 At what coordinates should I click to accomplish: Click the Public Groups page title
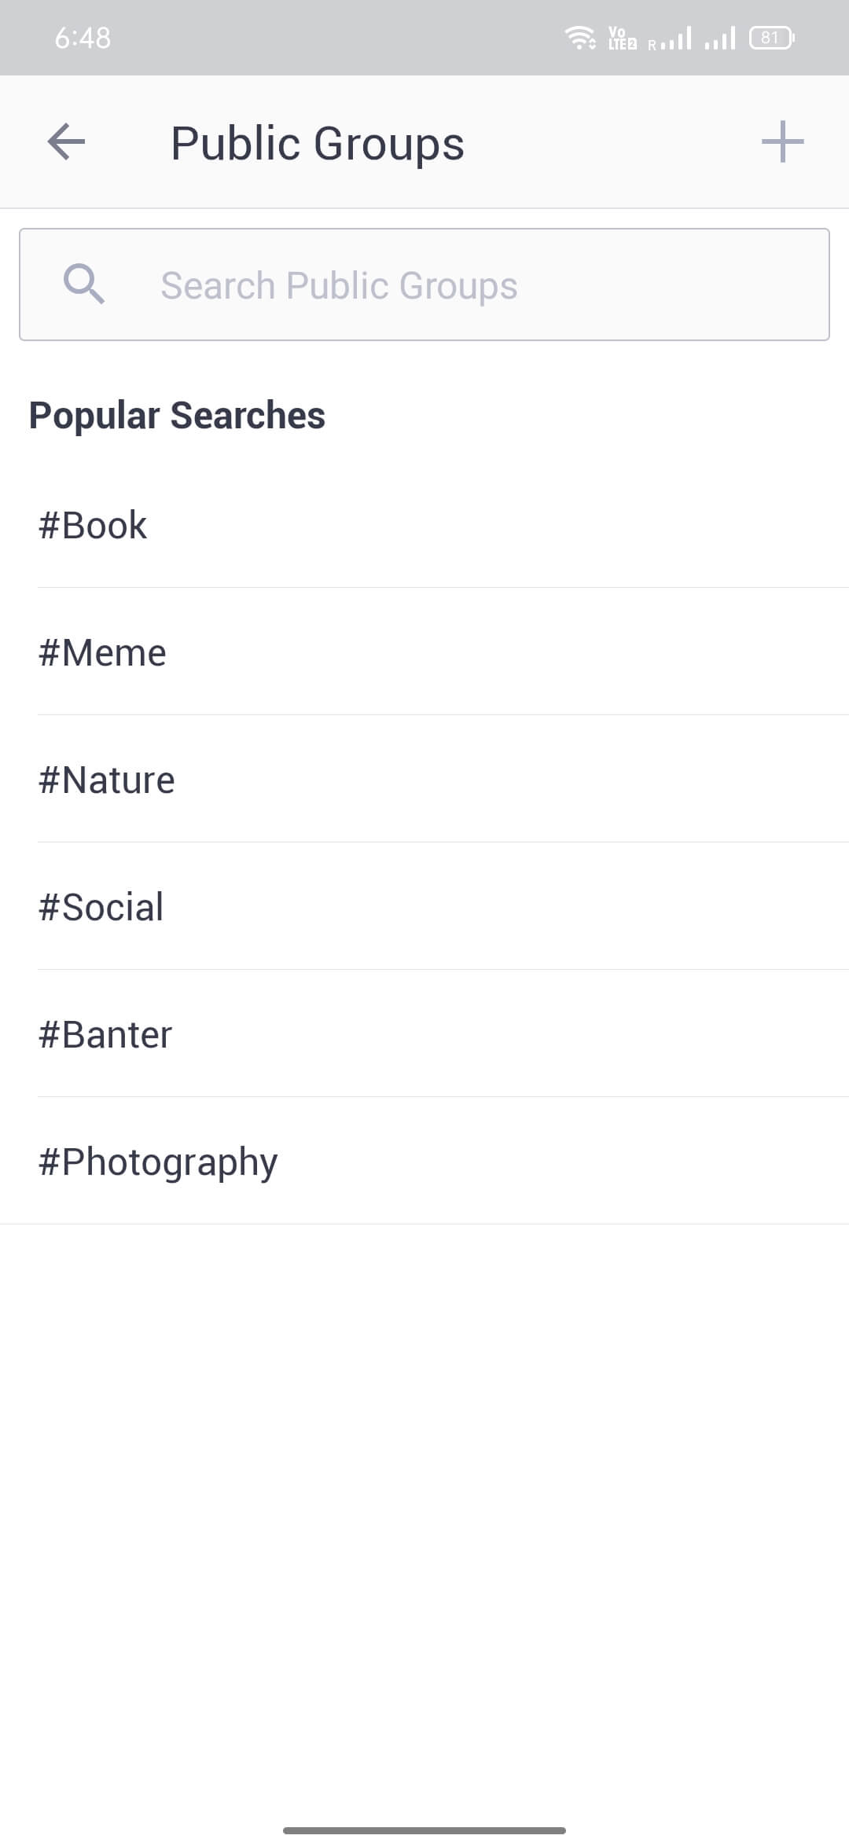318,143
